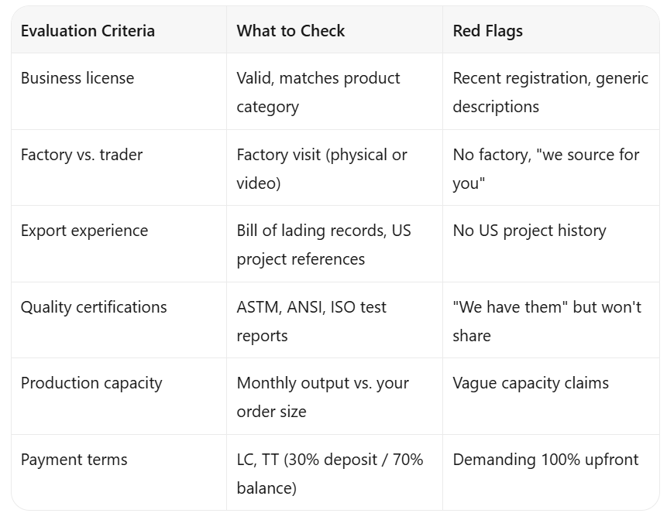Click the 'LC, TT (30% deposit' cell

click(335, 473)
